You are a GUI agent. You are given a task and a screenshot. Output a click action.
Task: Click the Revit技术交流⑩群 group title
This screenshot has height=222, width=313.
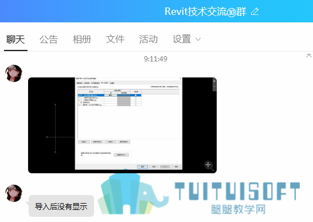[x=205, y=11]
